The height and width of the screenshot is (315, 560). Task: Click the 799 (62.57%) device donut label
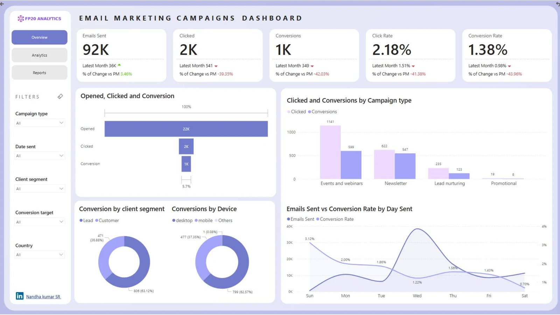pos(243,292)
